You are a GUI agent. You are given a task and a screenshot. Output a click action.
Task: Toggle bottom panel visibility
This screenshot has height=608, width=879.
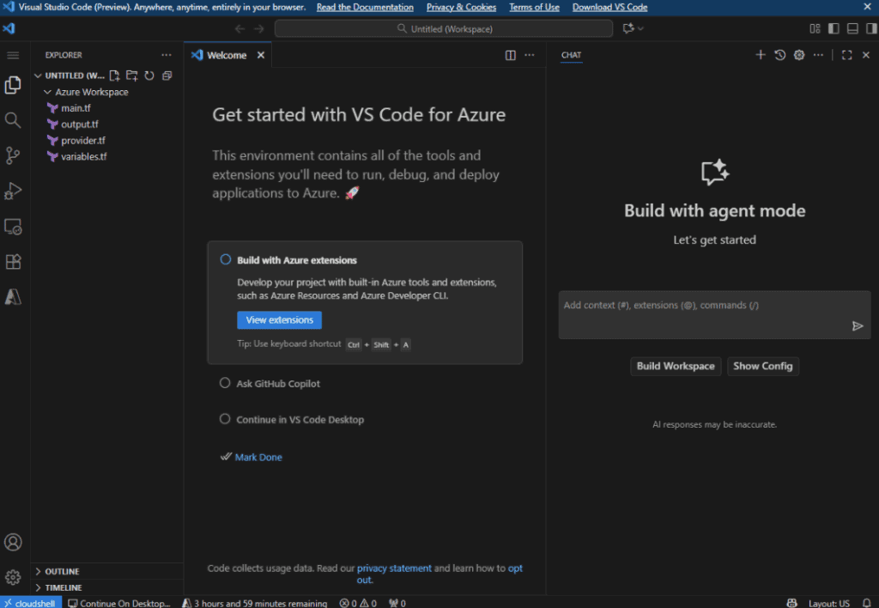[x=852, y=28]
